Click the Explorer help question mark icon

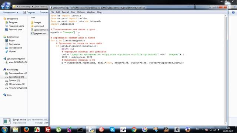(233, 13)
